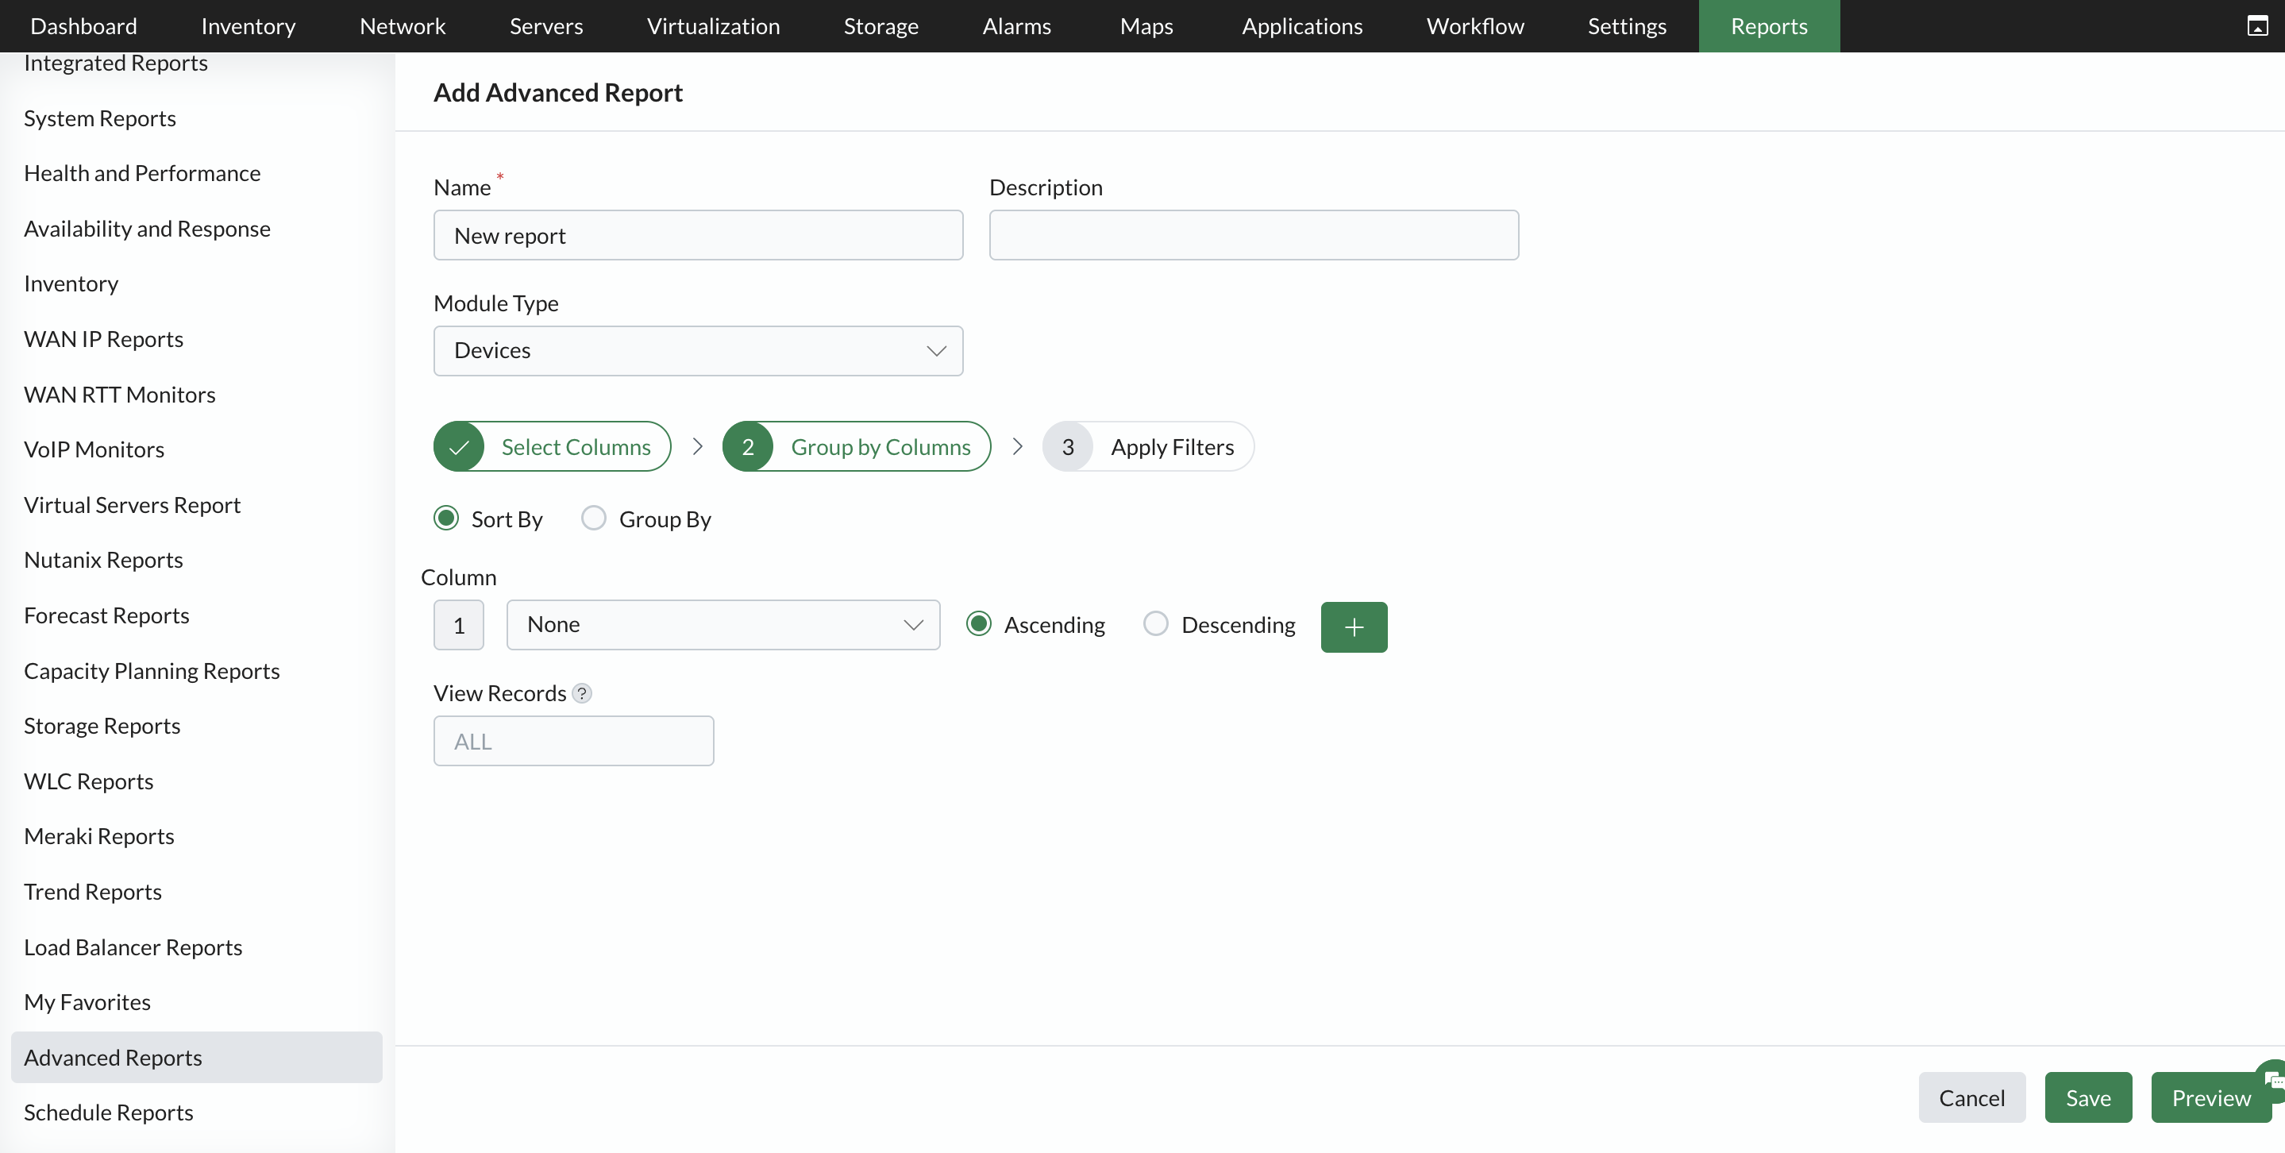Focus the Name field containing New report
Viewport: 2285px width, 1153px height.
click(698, 235)
